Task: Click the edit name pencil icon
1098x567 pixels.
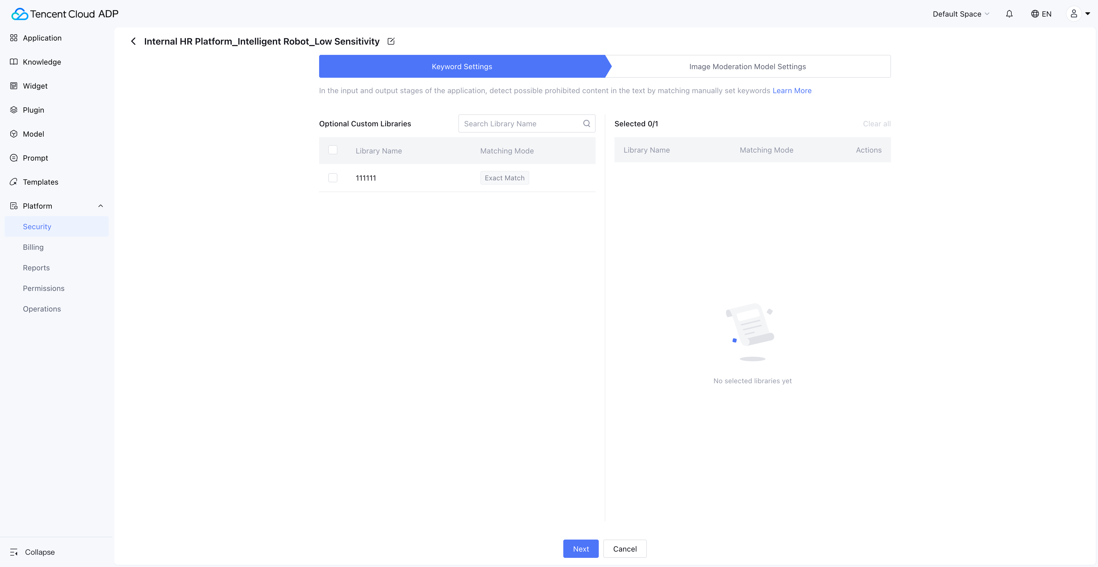Action: click(x=391, y=41)
